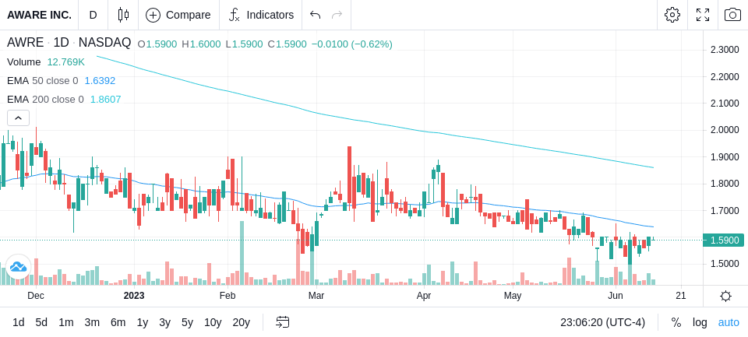
Task: Click the 21 date axis label
Action: click(681, 296)
